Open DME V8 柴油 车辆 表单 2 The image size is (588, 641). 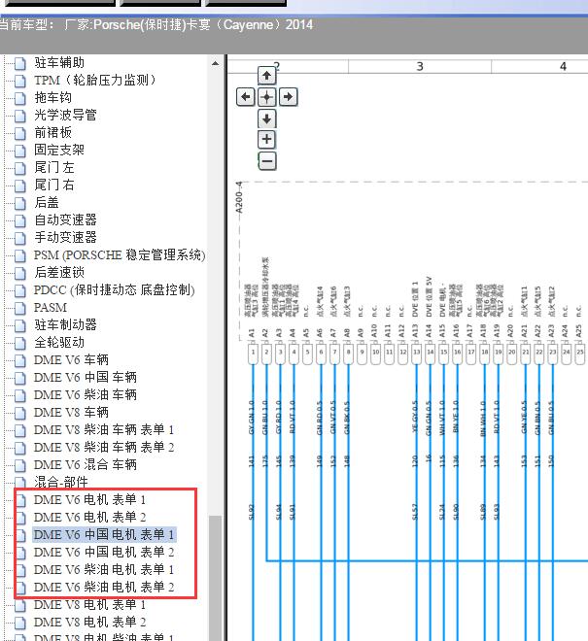(x=104, y=447)
